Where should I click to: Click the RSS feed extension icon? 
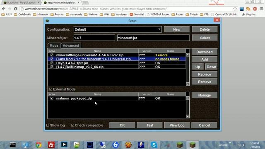point(248,9)
